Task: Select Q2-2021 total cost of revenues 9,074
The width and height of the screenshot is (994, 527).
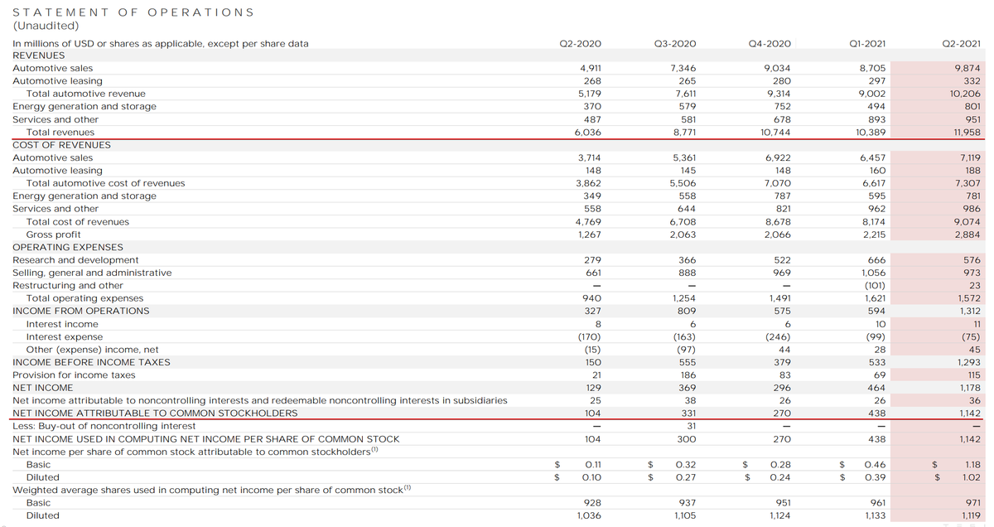Action: pyautogui.click(x=968, y=222)
